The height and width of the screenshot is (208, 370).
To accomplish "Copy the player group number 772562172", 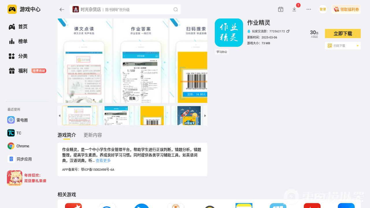I will [x=288, y=31].
